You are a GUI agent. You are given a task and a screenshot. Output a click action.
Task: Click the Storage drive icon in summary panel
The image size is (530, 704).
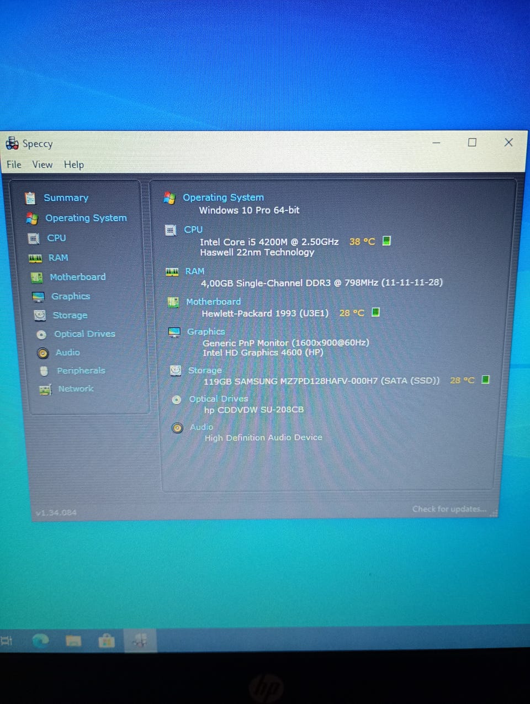pyautogui.click(x=176, y=371)
